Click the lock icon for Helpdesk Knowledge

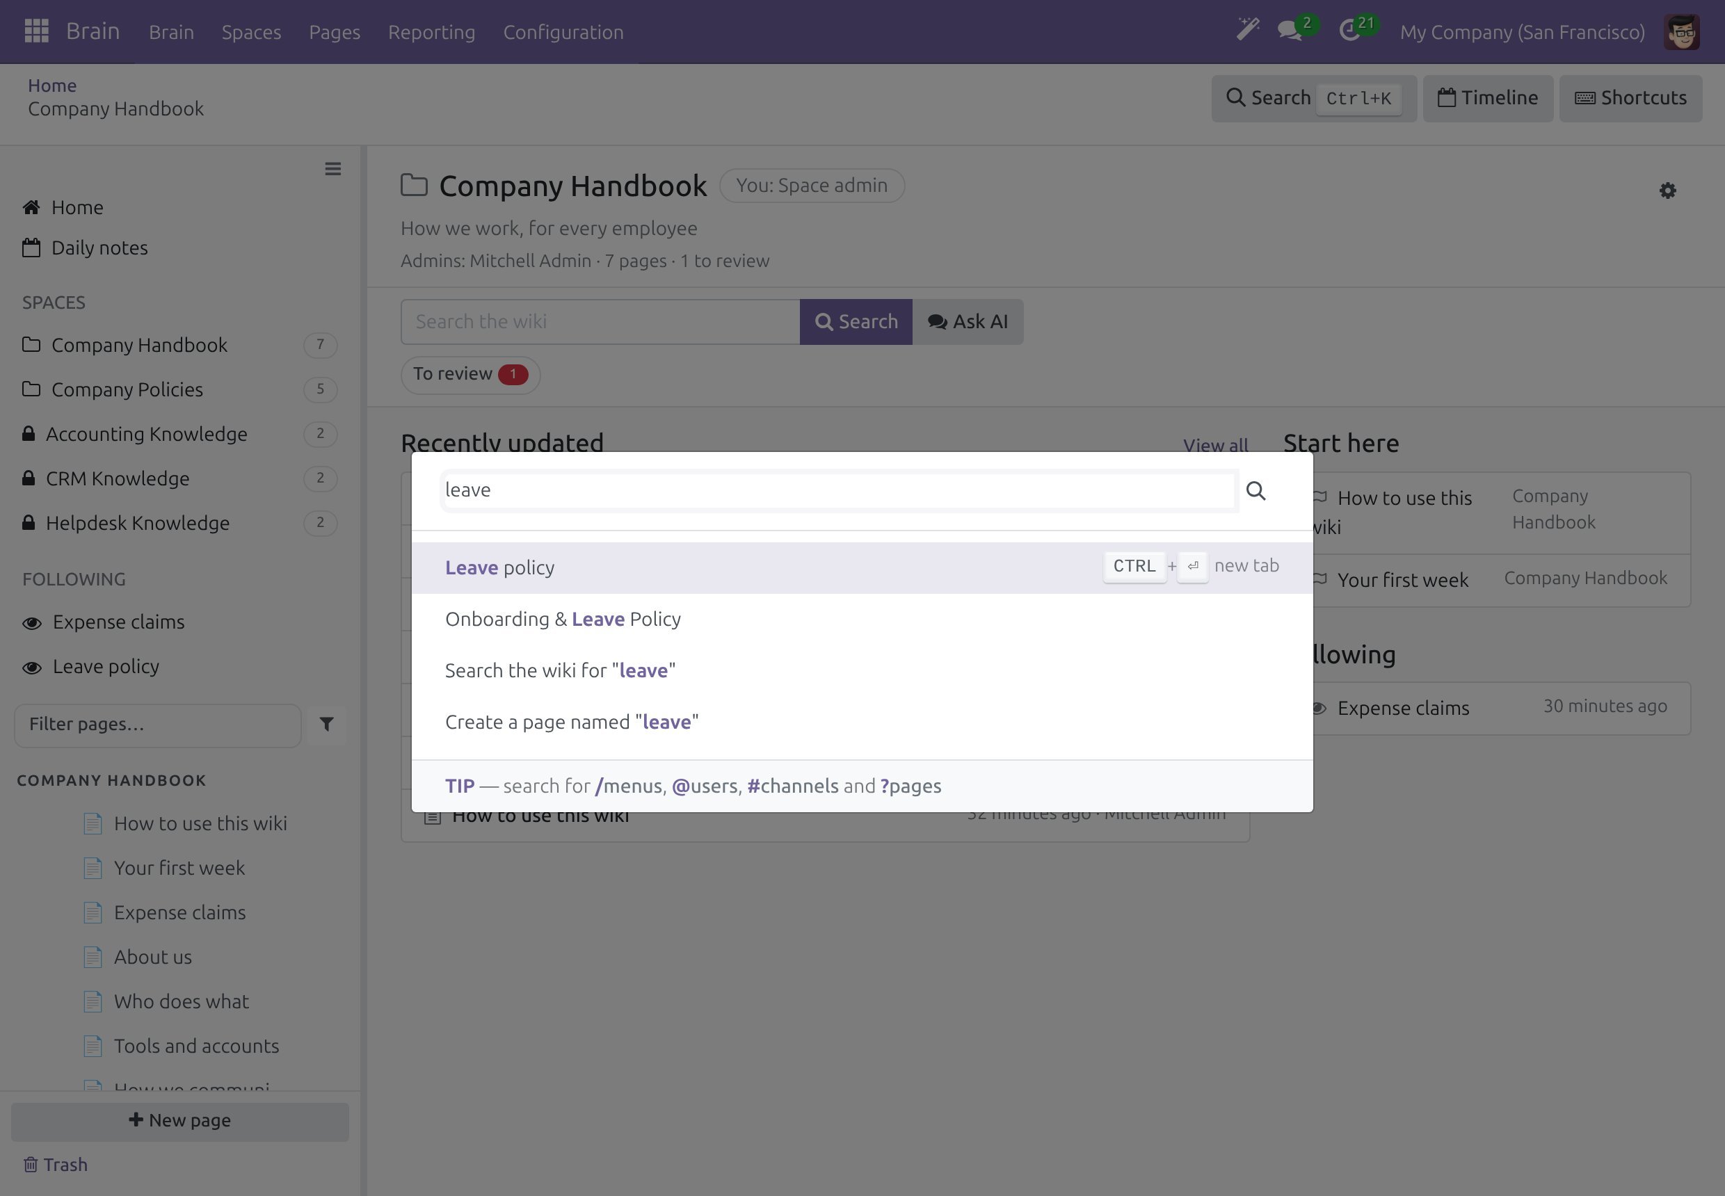coord(29,522)
